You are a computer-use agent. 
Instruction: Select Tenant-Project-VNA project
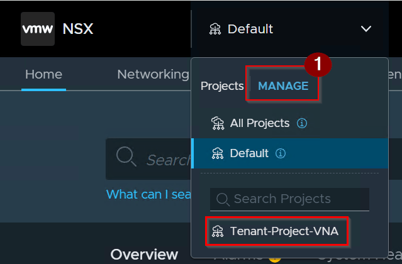point(276,231)
